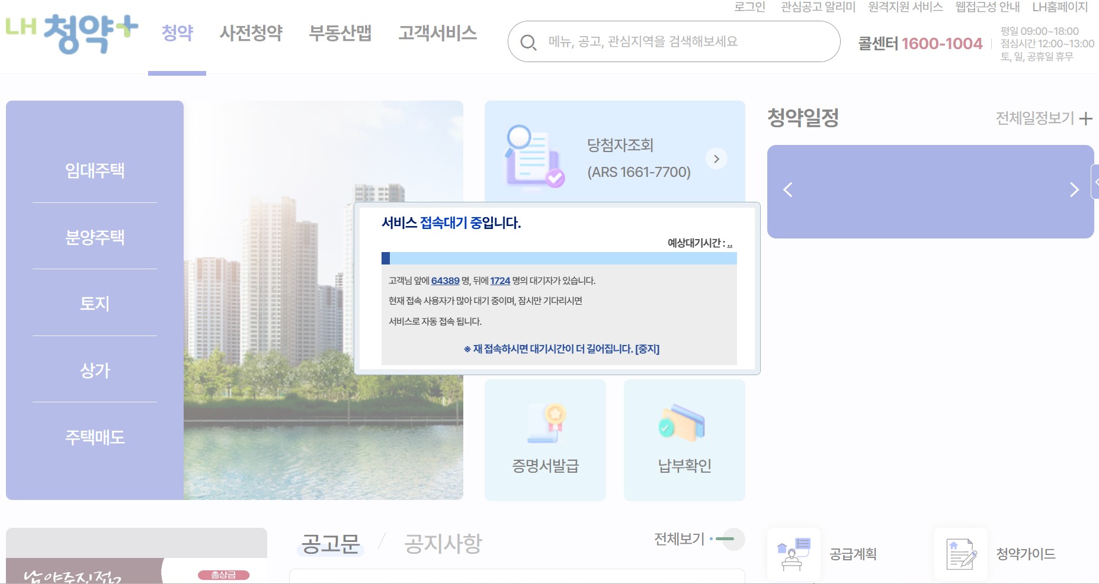Viewport: 1099px width, 584px height.
Task: Switch to the 공지사항 tab
Action: pyautogui.click(x=443, y=543)
